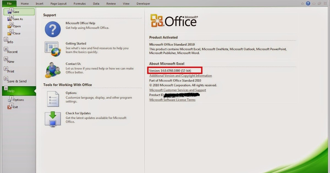Click the Exit icon in sidebar
Image resolution: width=330 pixels, height=173 pixels.
click(x=10, y=107)
